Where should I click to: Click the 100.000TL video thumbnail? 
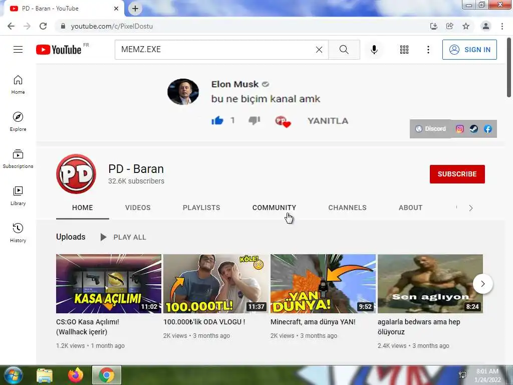tap(216, 284)
